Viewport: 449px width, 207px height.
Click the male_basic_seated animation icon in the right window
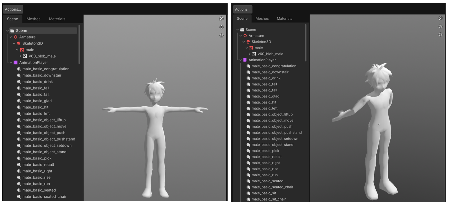pyautogui.click(x=248, y=181)
